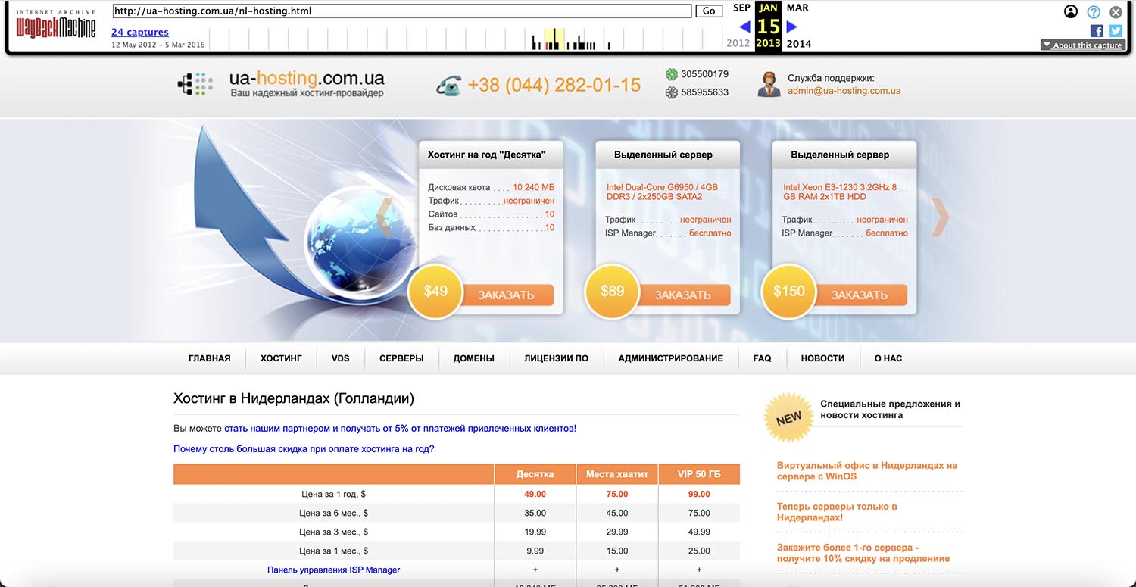The height and width of the screenshot is (587, 1136).
Task: Expand About this capture
Action: click(1082, 45)
